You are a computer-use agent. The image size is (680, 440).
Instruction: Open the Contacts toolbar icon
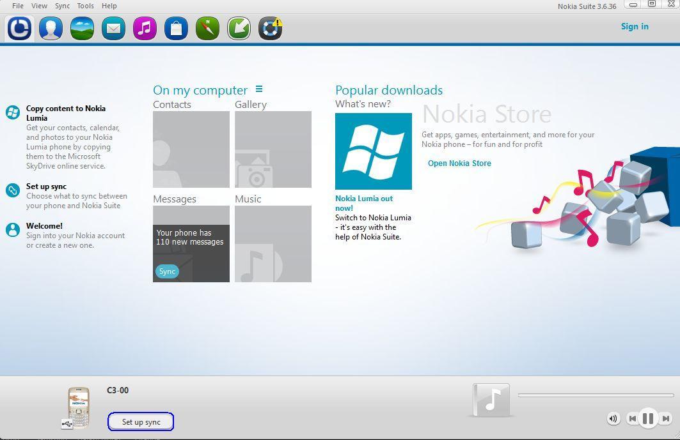coord(51,29)
